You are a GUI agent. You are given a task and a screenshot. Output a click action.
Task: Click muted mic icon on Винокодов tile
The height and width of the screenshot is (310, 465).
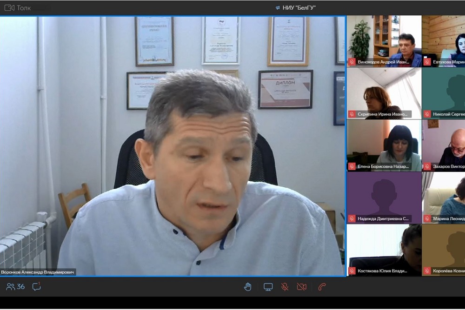(352, 62)
